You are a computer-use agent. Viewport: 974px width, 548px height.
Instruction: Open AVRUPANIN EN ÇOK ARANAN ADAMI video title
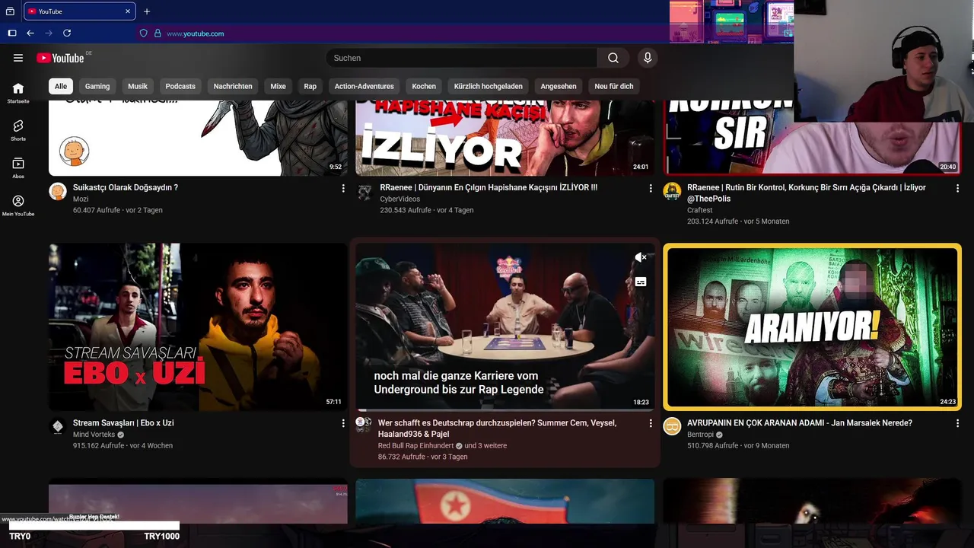pyautogui.click(x=800, y=422)
